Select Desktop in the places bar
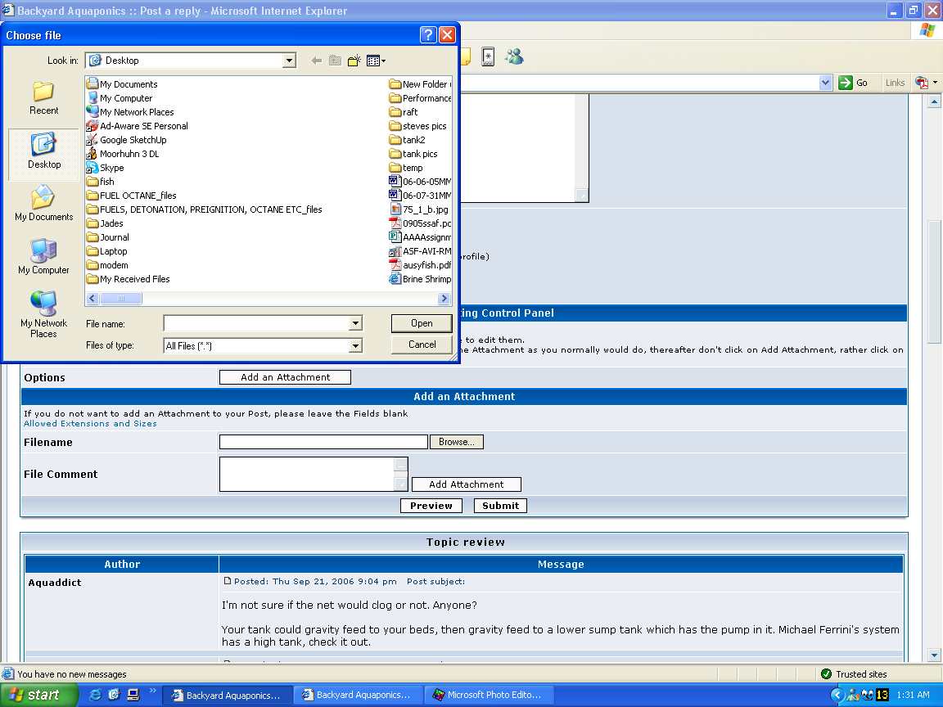Screen dimensions: 943x707 pos(43,151)
